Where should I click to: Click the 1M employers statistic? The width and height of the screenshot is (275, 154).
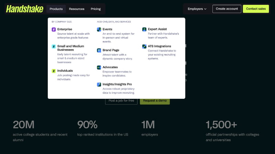click(x=148, y=125)
